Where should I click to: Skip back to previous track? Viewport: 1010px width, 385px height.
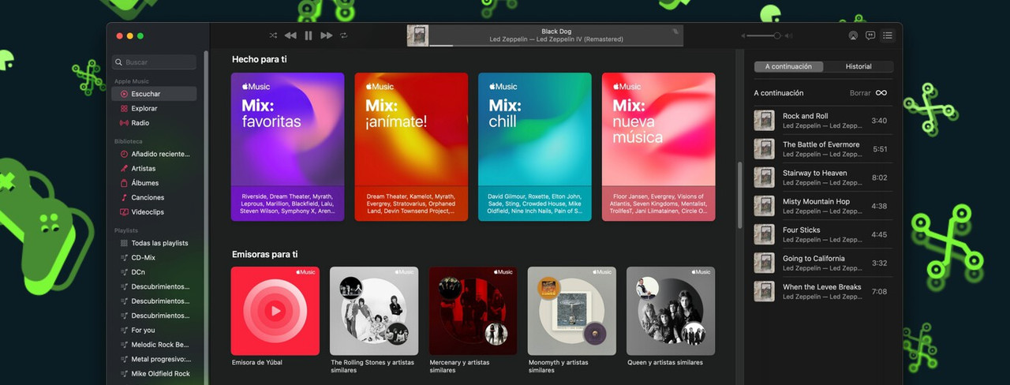[x=290, y=36]
